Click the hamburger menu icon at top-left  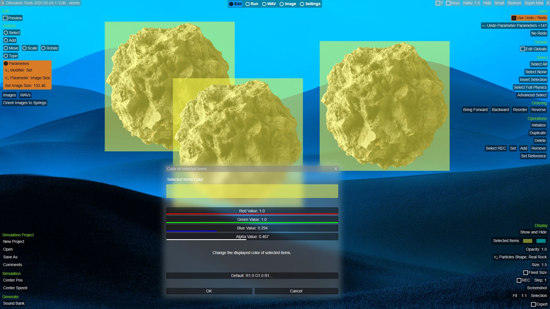coord(2,3)
